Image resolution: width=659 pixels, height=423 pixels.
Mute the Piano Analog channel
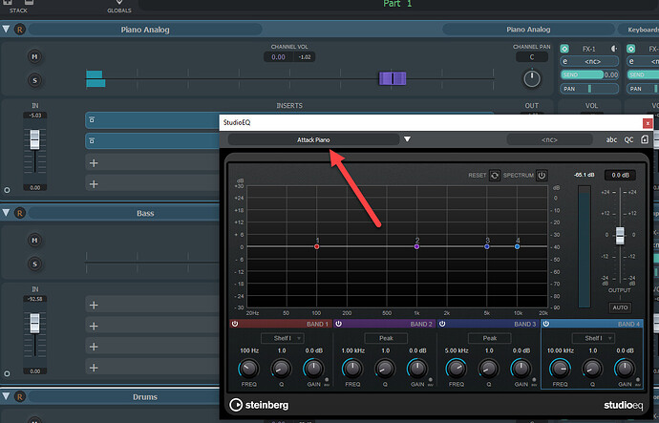pyautogui.click(x=34, y=56)
